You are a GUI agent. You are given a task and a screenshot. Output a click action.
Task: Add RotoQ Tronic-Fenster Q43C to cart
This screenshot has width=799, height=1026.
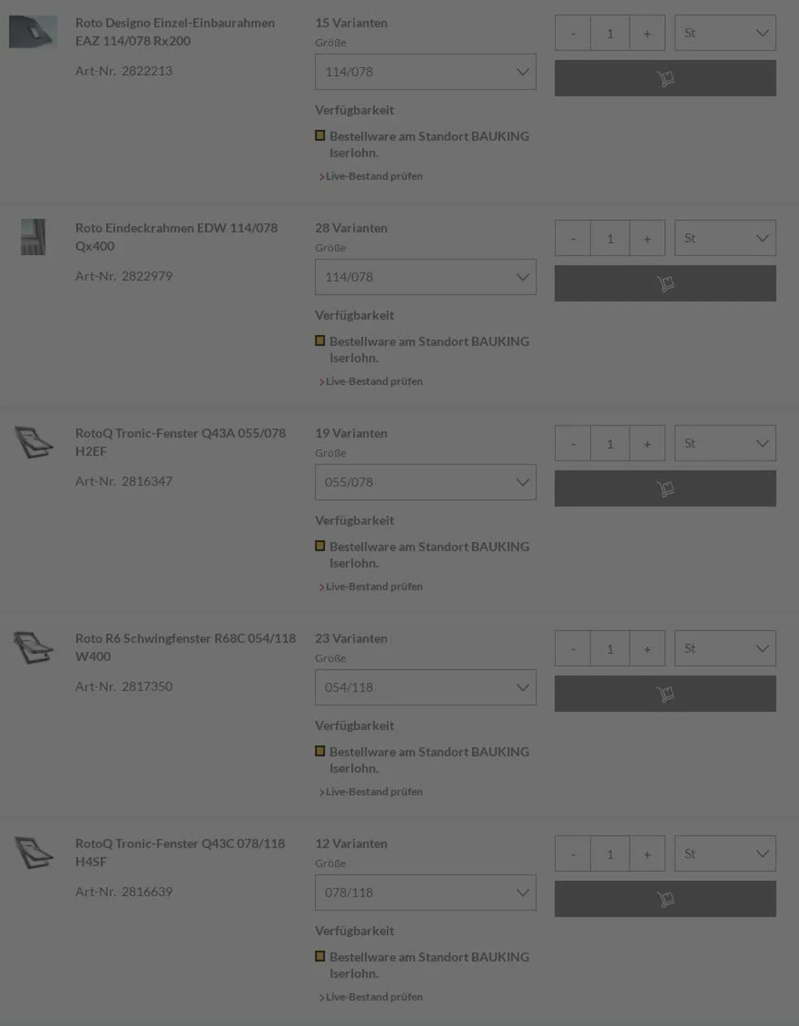[665, 899]
